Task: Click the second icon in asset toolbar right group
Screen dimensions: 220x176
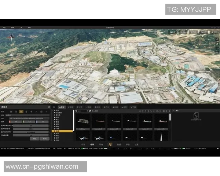Action: click(x=143, y=111)
